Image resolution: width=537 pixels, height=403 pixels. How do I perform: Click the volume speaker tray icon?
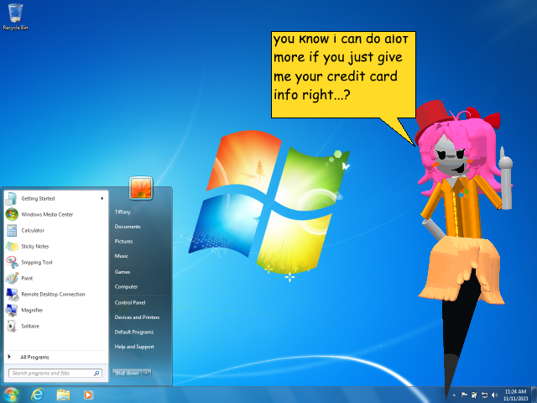(494, 395)
